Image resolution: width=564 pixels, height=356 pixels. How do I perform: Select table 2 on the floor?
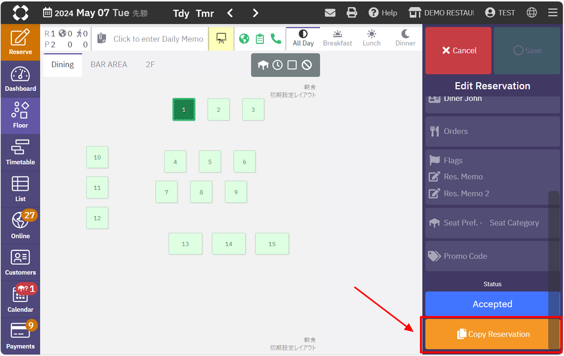tap(218, 109)
